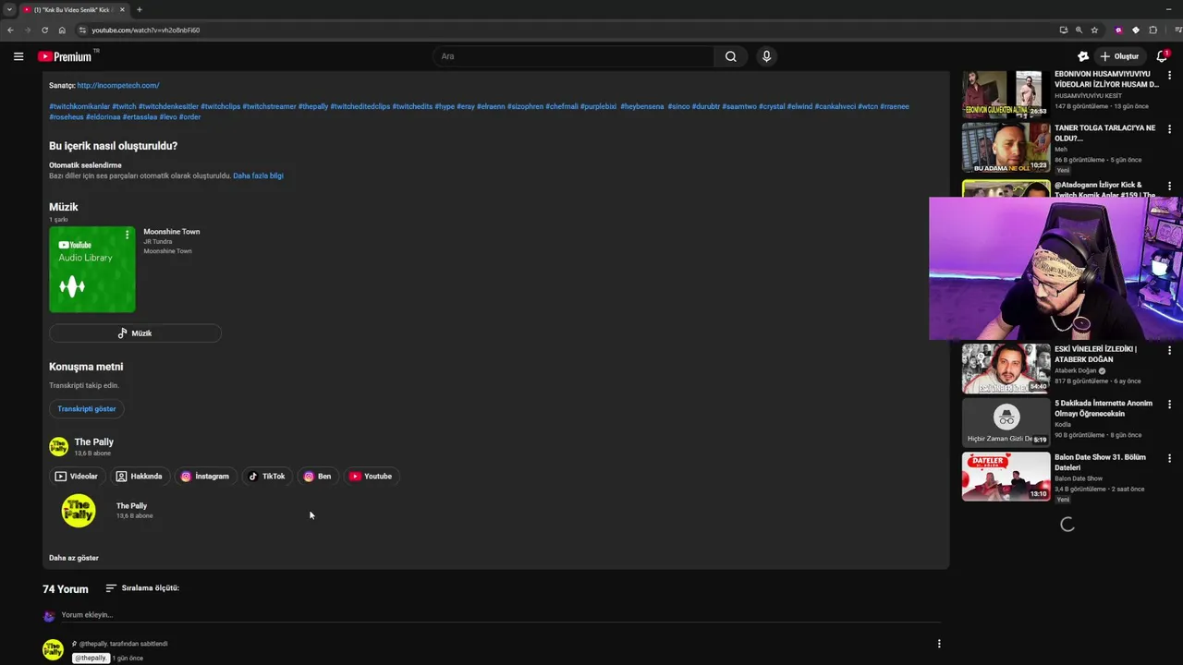Open menu for EBONIVON HUSAMVIYUVIYU video

1169,74
